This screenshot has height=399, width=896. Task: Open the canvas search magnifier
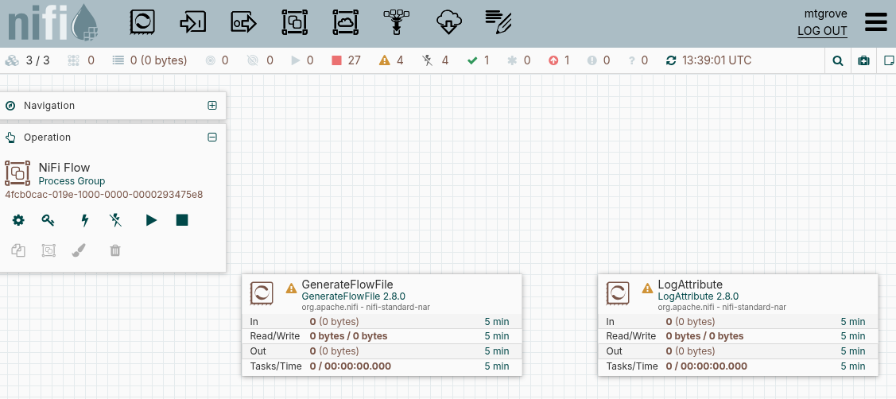click(838, 60)
